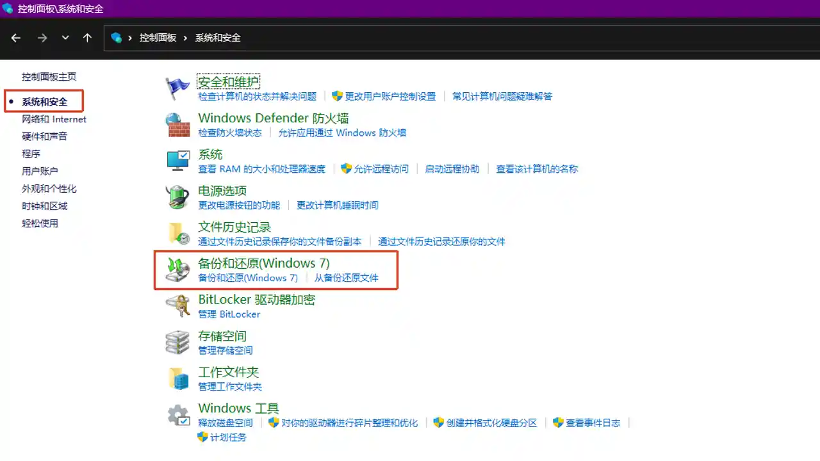This screenshot has width=820, height=461.
Task: Click the Control Panel icon in the title bar
Action: [8, 9]
